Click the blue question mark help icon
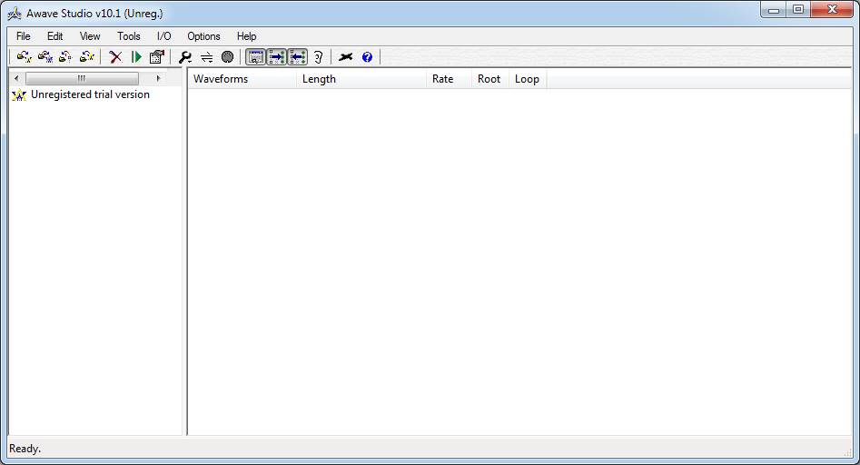The height and width of the screenshot is (465, 860). click(x=367, y=56)
